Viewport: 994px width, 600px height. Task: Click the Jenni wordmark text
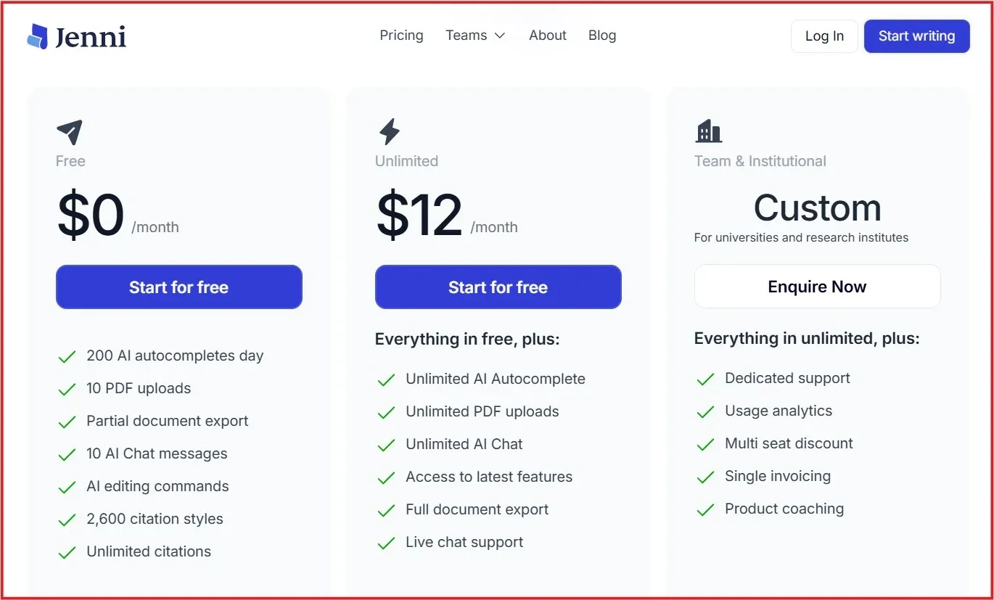click(x=91, y=37)
